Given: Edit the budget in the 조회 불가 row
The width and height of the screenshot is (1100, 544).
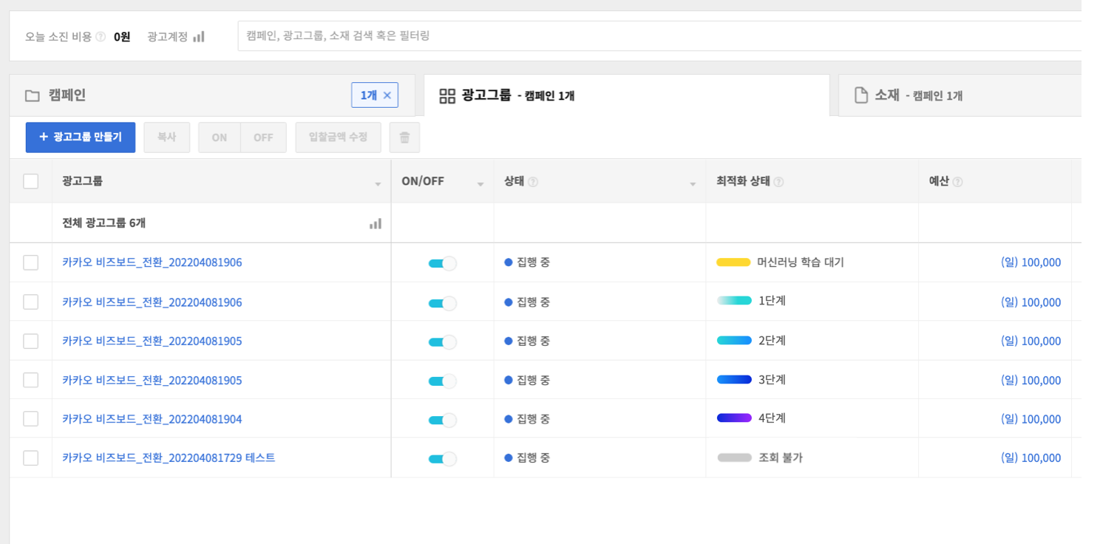Looking at the screenshot, I should pos(1031,458).
